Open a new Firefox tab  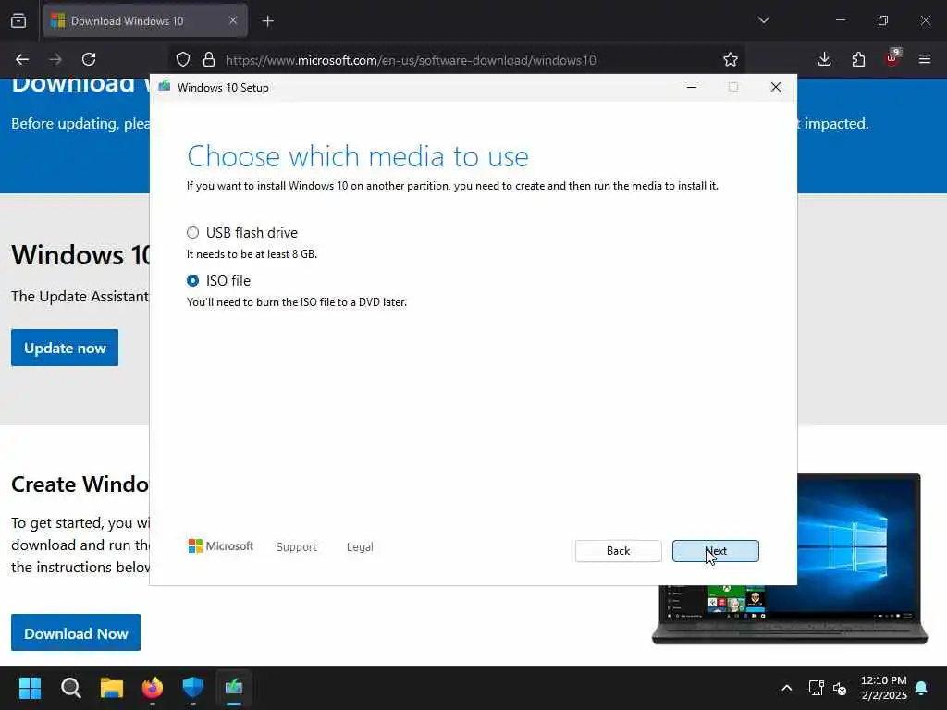pos(267,21)
